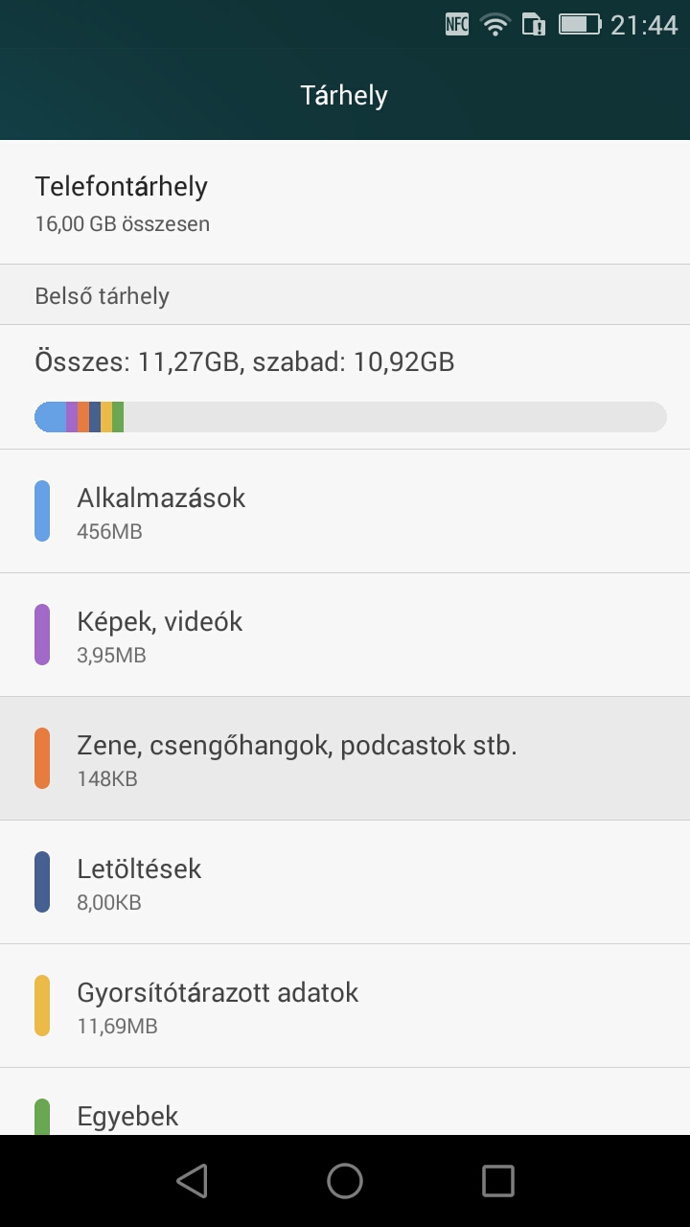Viewport: 690px width, 1227px height.
Task: Select Zene, csengőhangok, podcastok stb. row
Action: pos(345,758)
